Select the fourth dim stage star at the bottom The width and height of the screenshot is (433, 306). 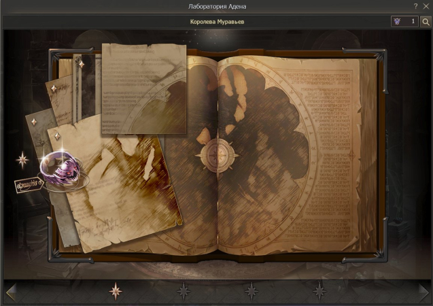click(x=319, y=291)
